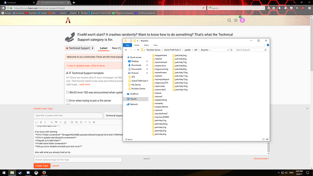313x176 pixels.
Task: Click Explorer up-one-level arrow
Action: (x=138, y=50)
